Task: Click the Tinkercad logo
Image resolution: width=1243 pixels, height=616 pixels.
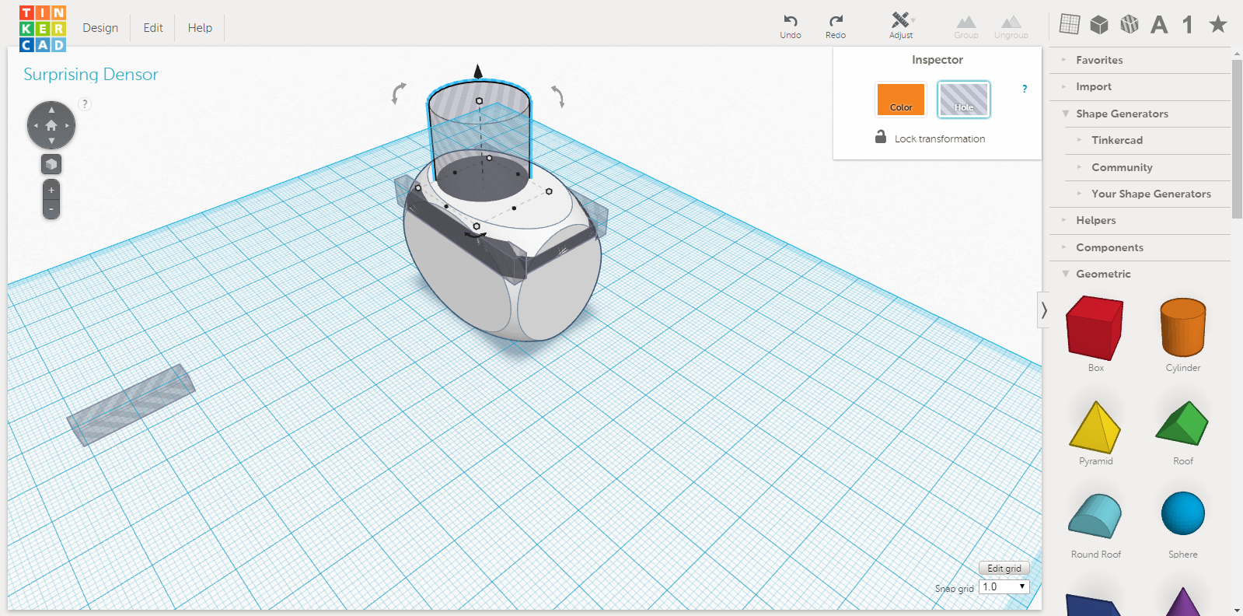Action: [x=43, y=29]
